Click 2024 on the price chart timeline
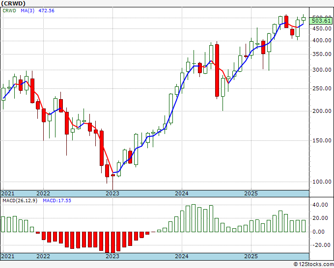334x268 pixels. point(182,193)
